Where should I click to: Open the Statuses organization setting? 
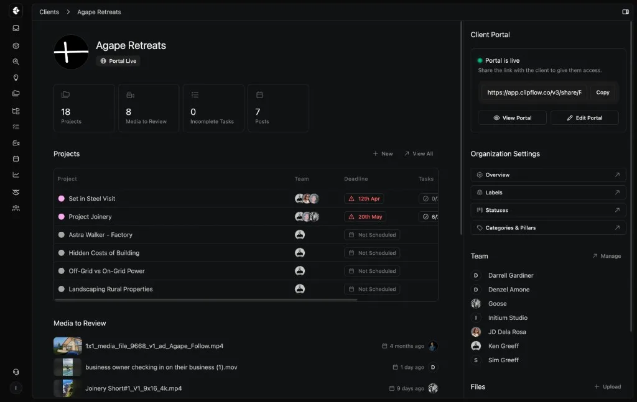[x=548, y=210]
